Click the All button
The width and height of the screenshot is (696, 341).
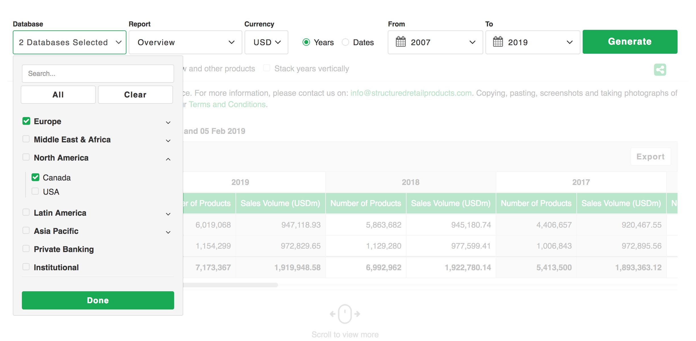[x=58, y=95]
